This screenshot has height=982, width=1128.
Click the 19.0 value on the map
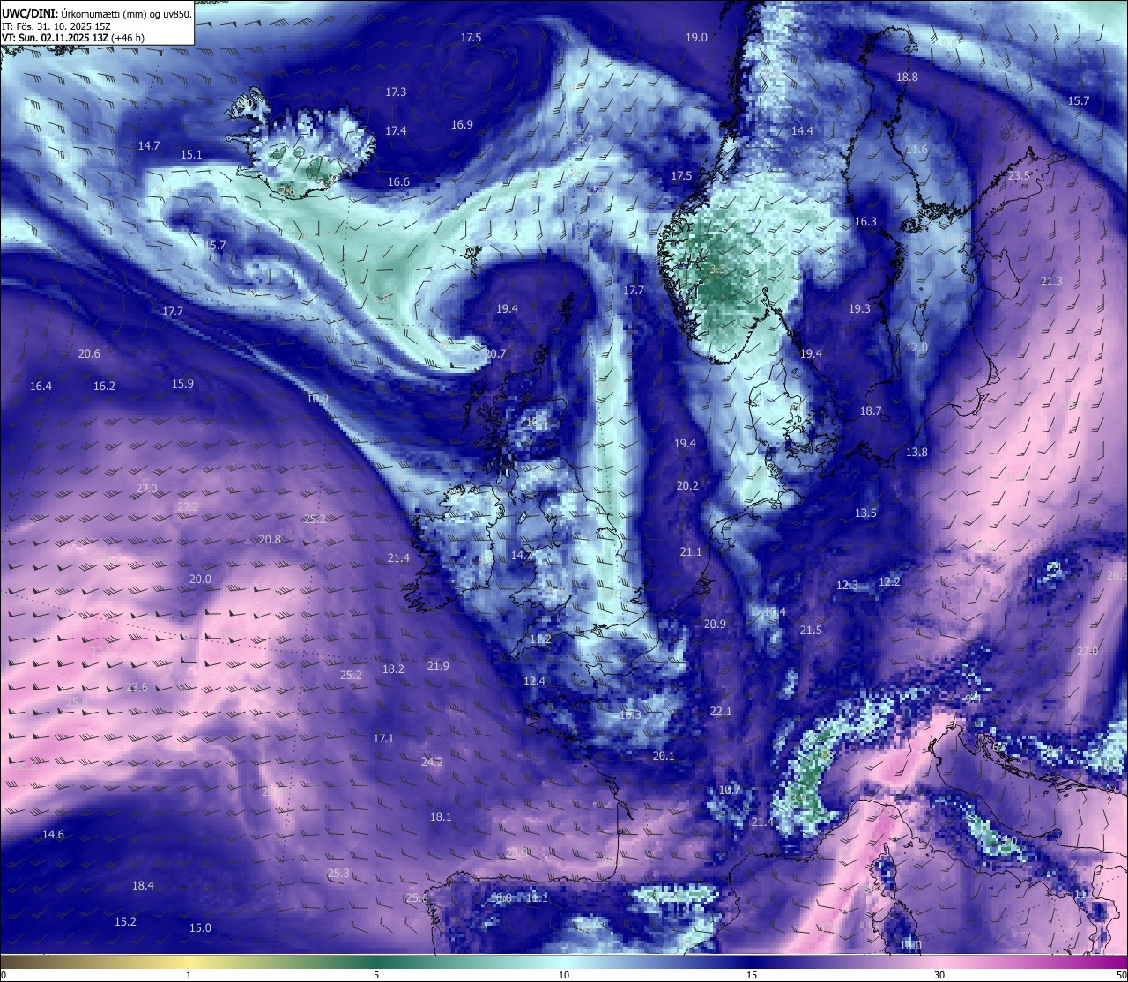[696, 37]
